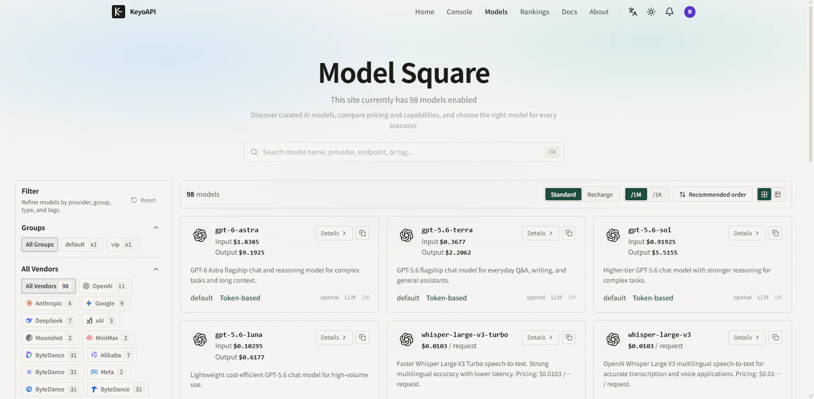Viewport: 814px width, 399px height.
Task: Filter by the default group
Action: click(x=82, y=244)
